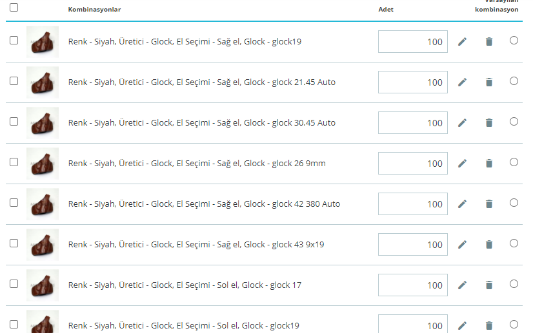
Task: Focus quantity field for glock 43 9x19
Action: tap(413, 244)
